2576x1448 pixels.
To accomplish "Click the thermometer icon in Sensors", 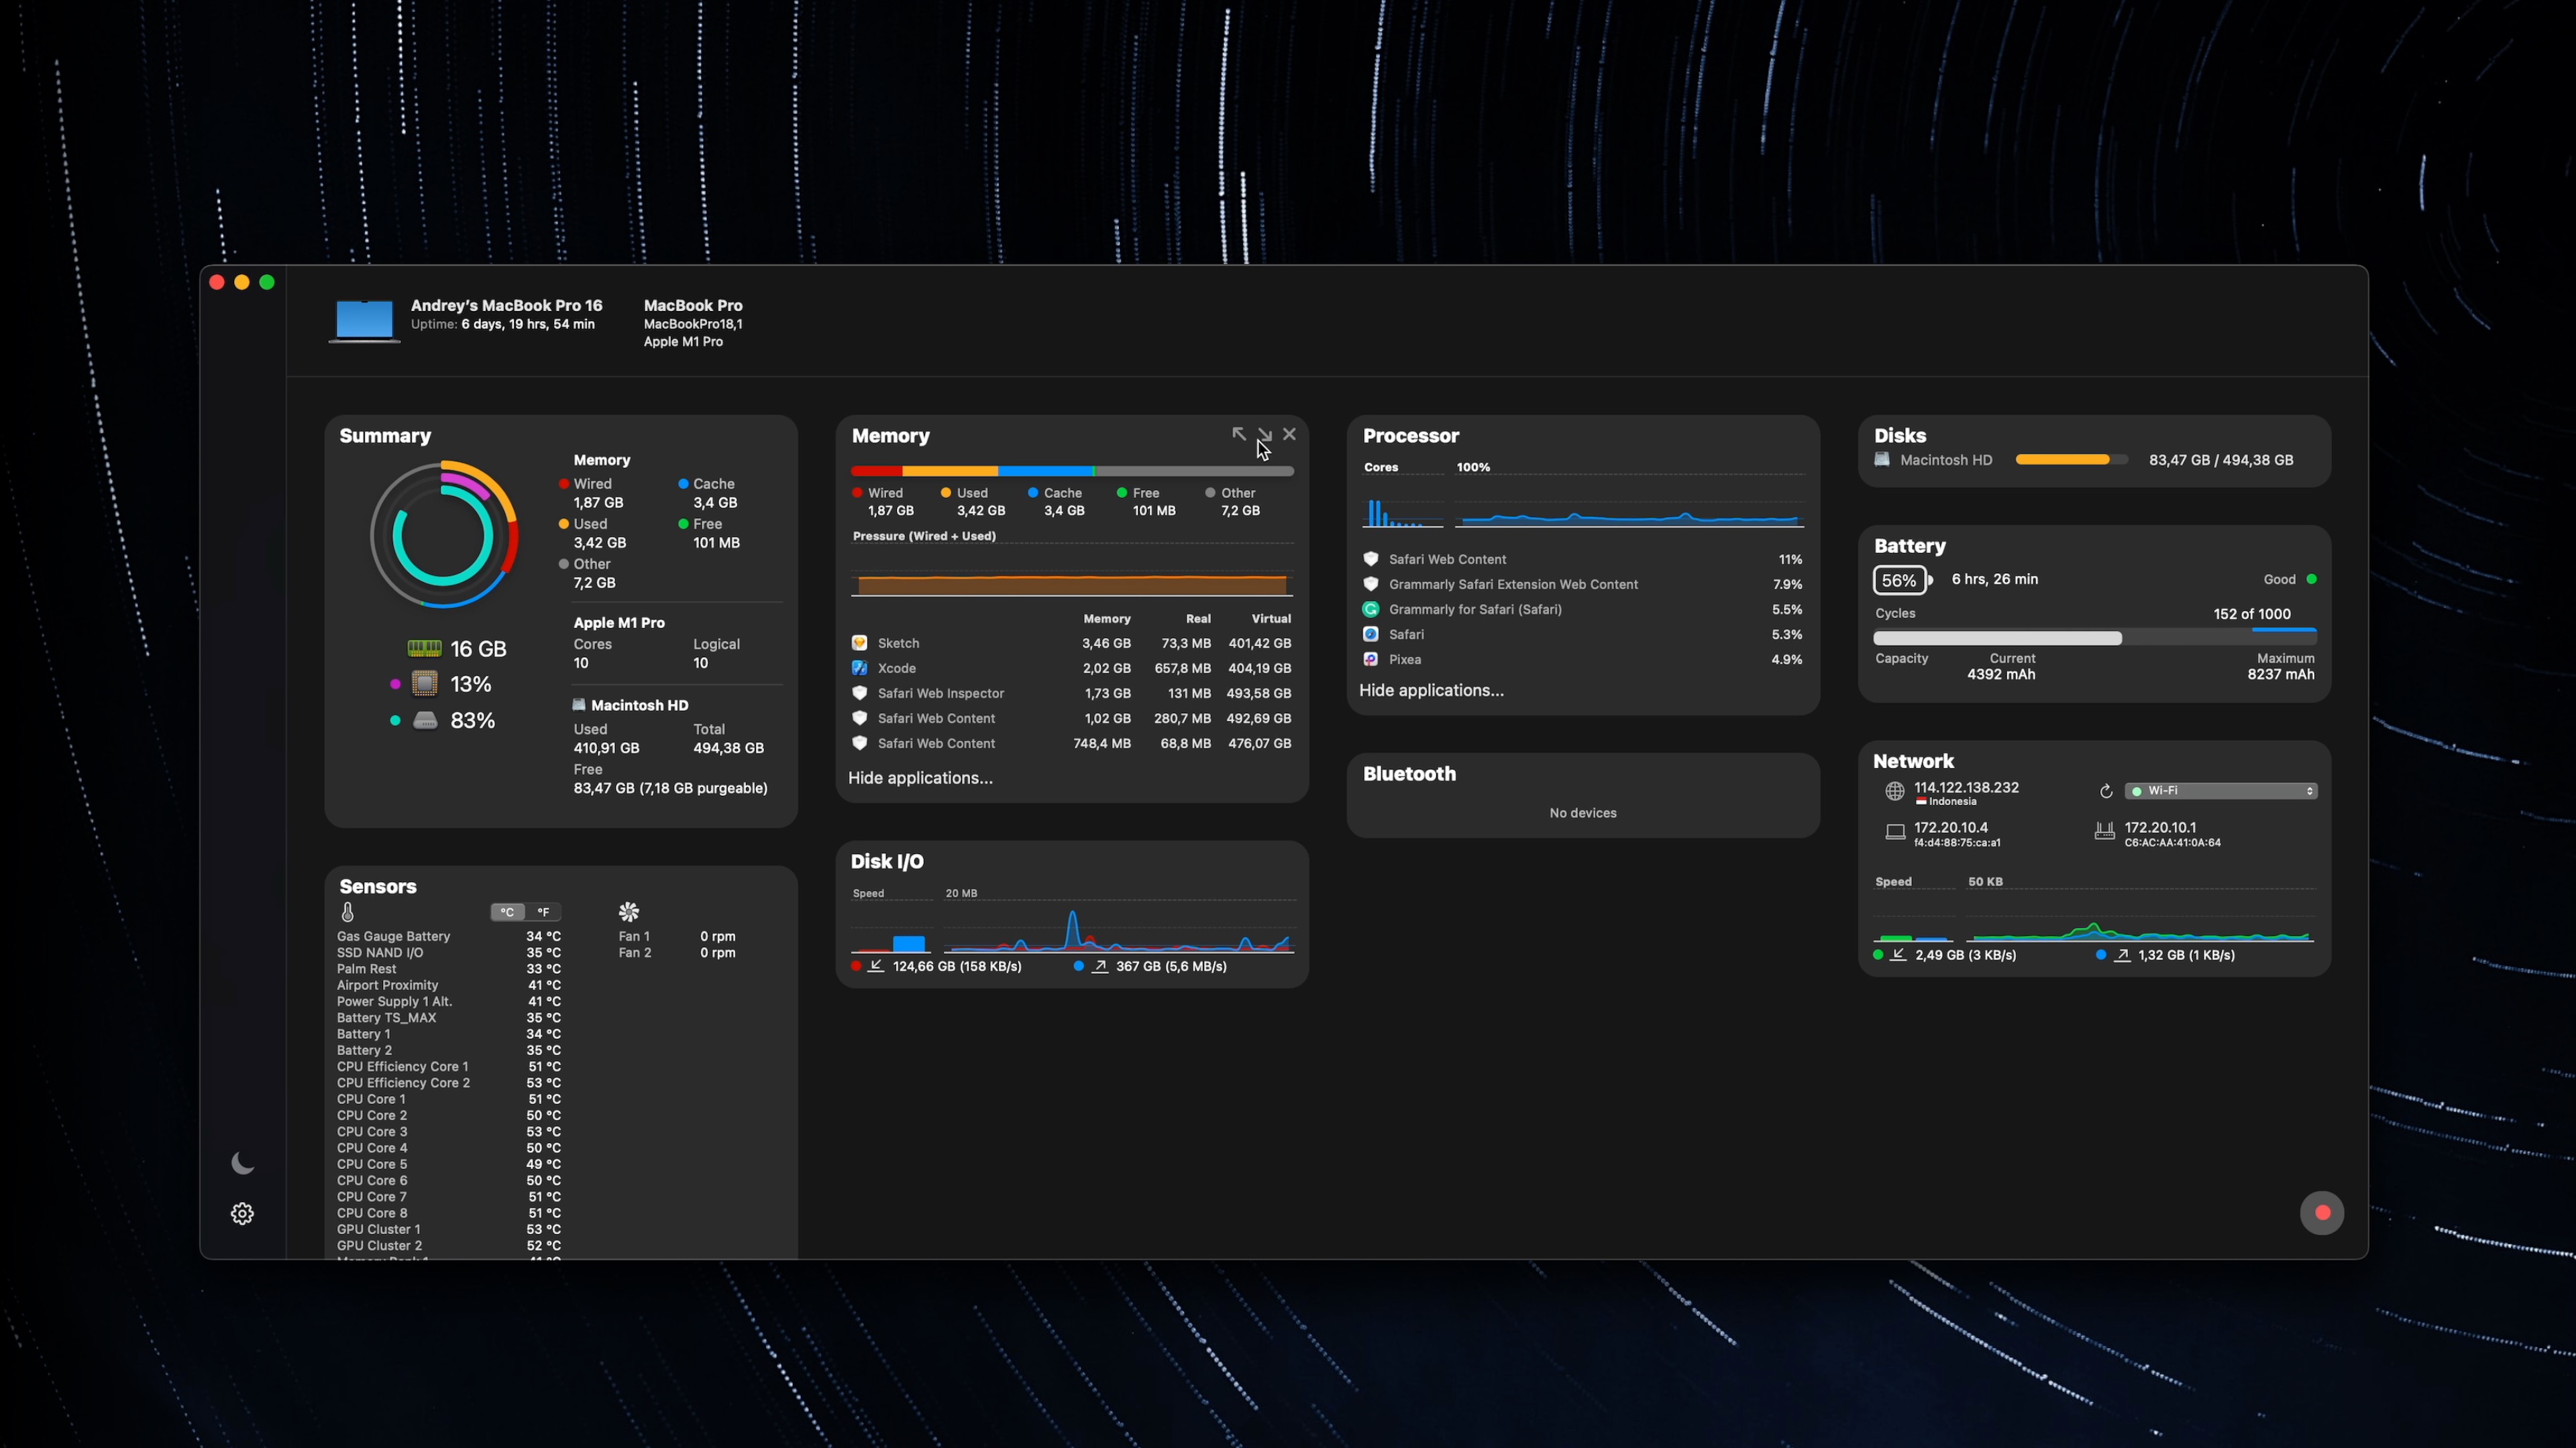I will (x=347, y=912).
